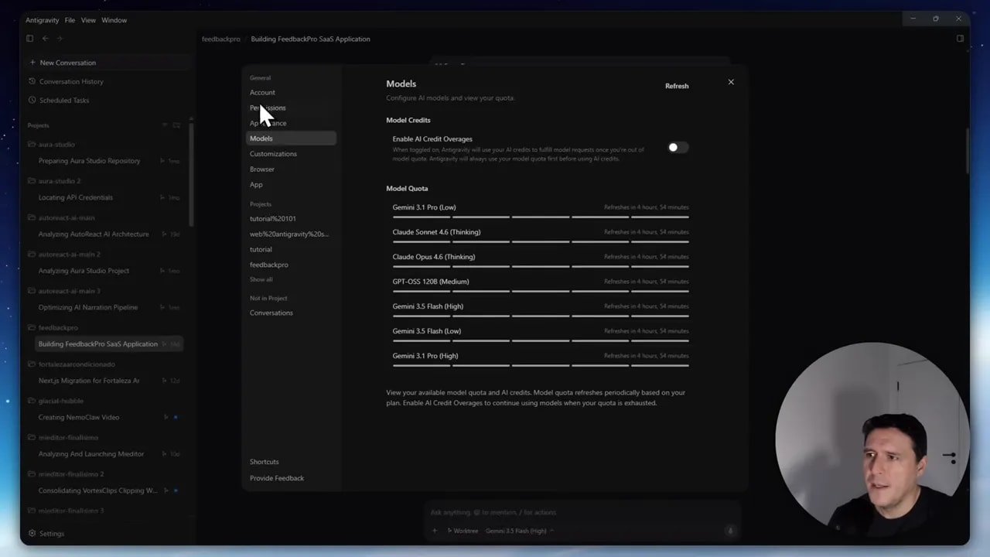Image resolution: width=990 pixels, height=557 pixels.
Task: Select the tutorial%20101 project in settings
Action: tap(272, 219)
